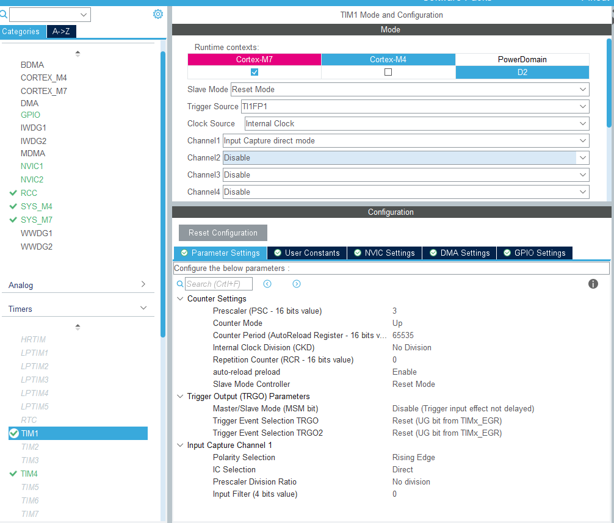Click the Prescaler PSC value 3
614x523 pixels.
pyautogui.click(x=394, y=311)
